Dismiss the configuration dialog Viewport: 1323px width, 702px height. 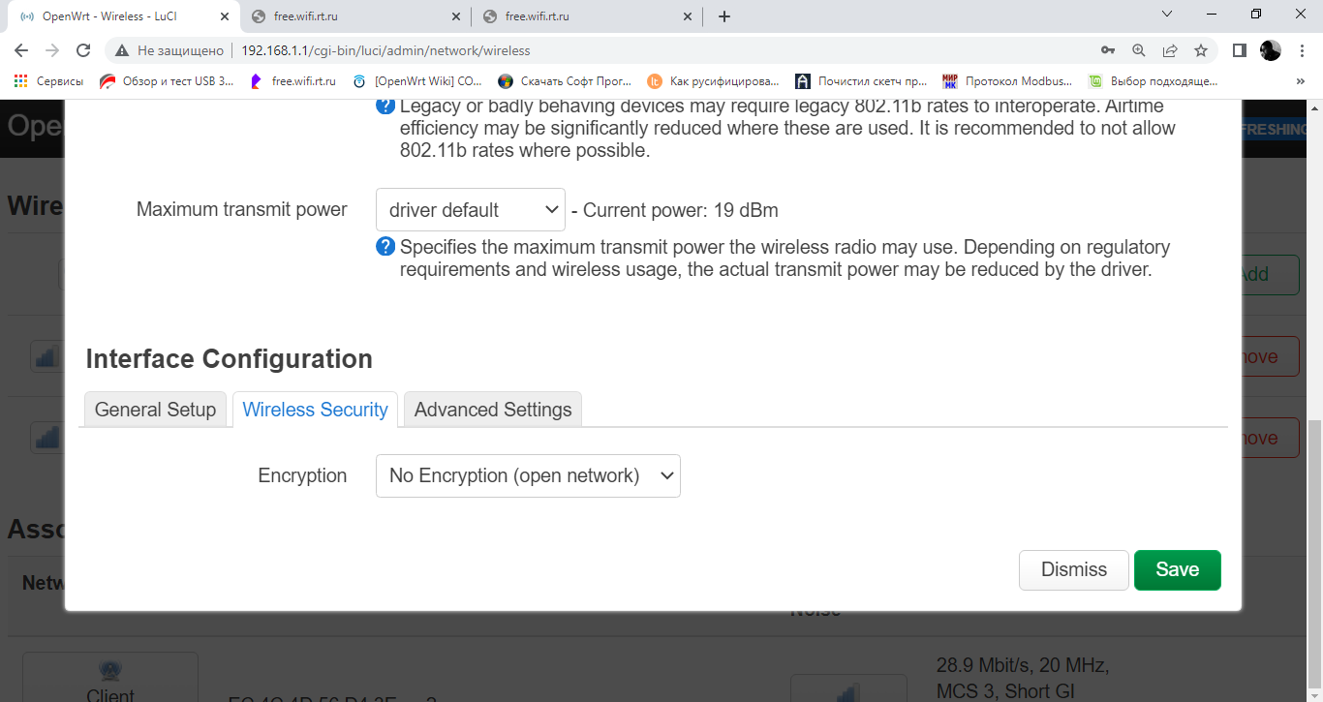pyautogui.click(x=1073, y=570)
